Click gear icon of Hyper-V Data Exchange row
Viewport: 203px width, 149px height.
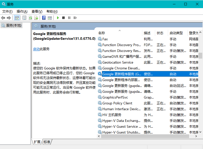click(100, 120)
